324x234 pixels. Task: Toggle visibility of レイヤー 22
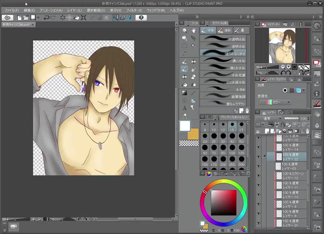point(259,157)
